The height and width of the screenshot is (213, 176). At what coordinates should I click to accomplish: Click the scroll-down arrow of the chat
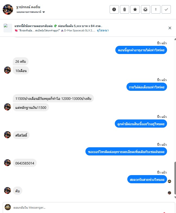pos(175,197)
